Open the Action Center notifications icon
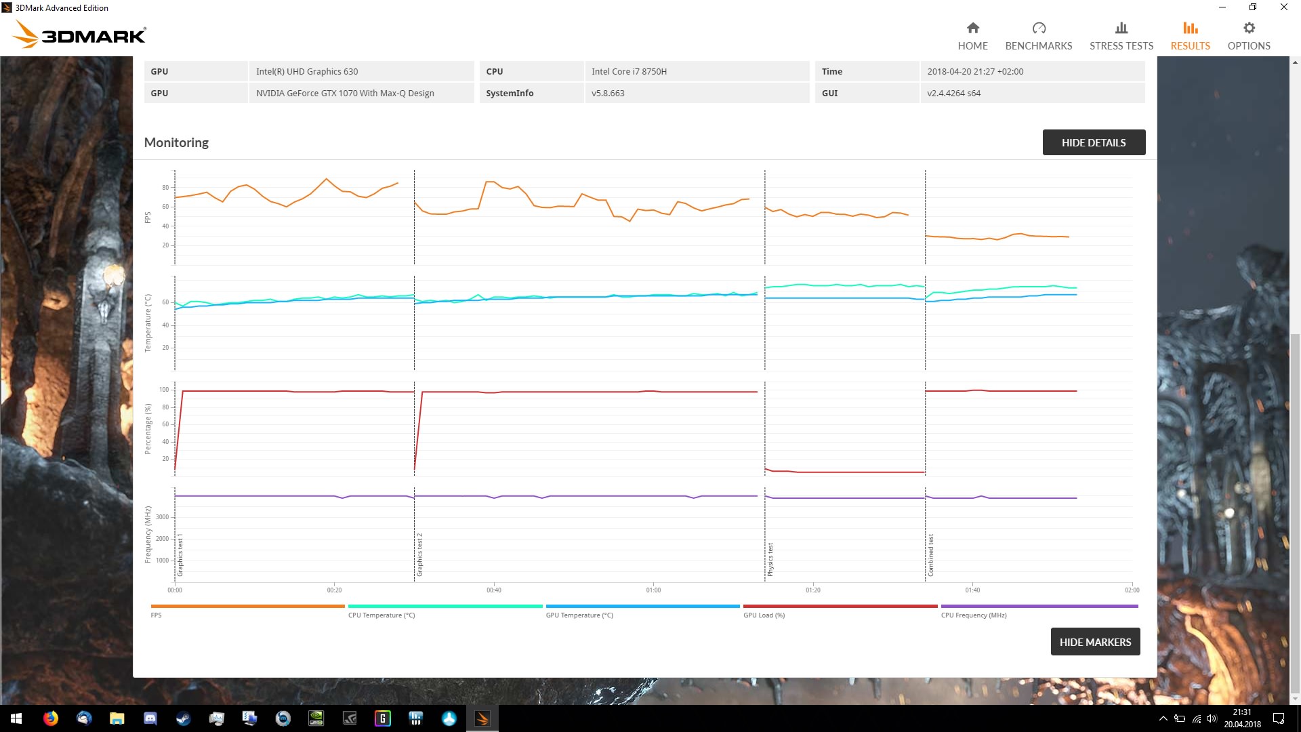The image size is (1301, 732). pos(1279,718)
